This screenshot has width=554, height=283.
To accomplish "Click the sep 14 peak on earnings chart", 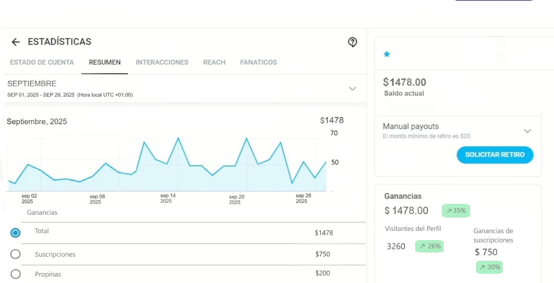I will (178, 138).
